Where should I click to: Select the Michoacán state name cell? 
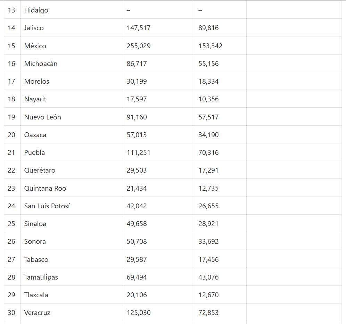41,64
